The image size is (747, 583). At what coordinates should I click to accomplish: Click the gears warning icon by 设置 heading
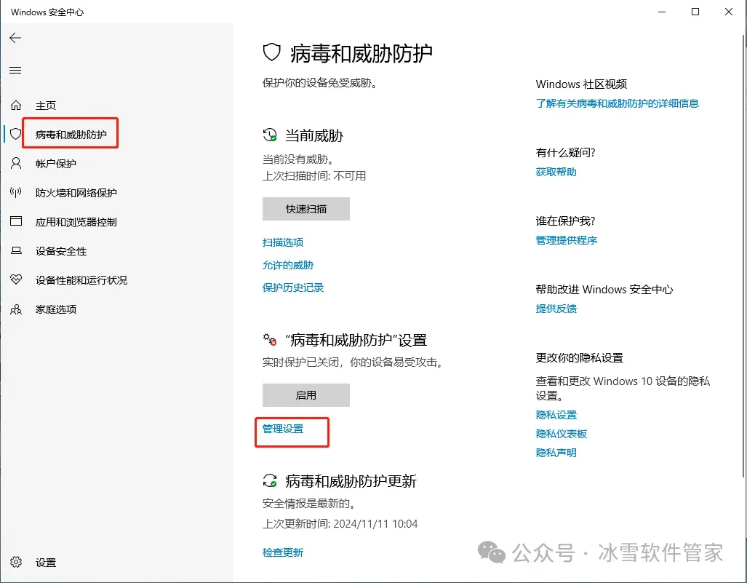point(270,339)
